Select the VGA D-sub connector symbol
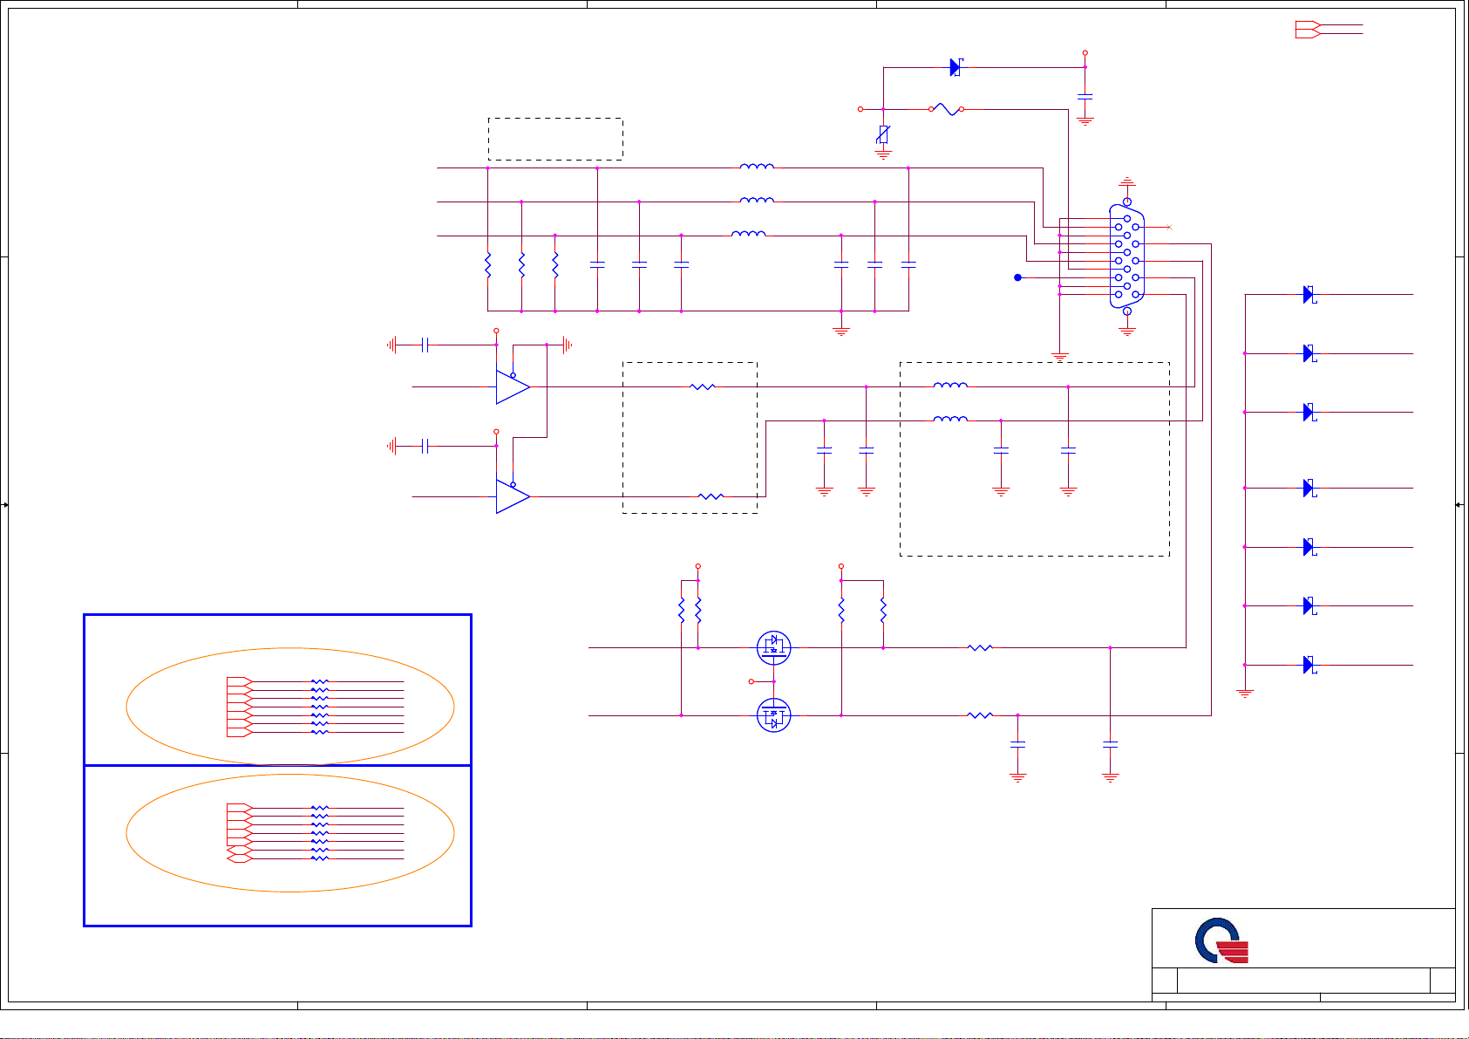 [1126, 256]
